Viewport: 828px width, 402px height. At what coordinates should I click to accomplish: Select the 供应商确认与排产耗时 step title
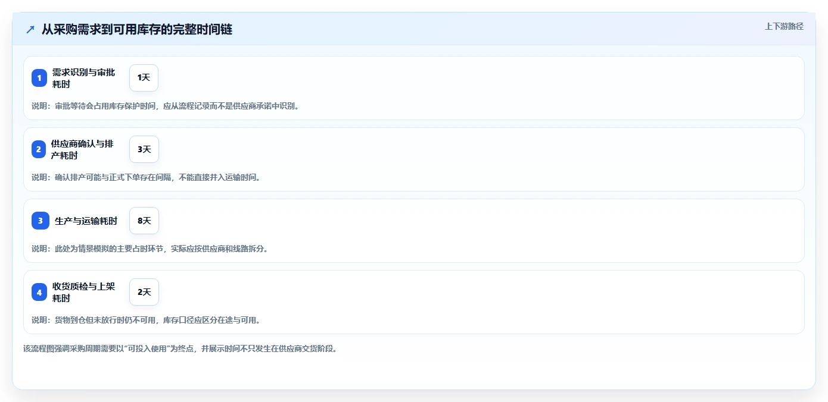tap(82, 149)
